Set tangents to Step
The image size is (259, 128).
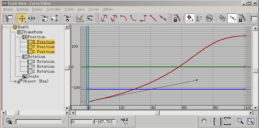[143, 18]
